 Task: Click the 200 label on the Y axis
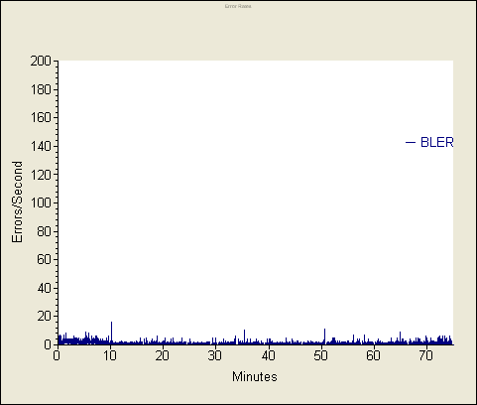pos(41,61)
